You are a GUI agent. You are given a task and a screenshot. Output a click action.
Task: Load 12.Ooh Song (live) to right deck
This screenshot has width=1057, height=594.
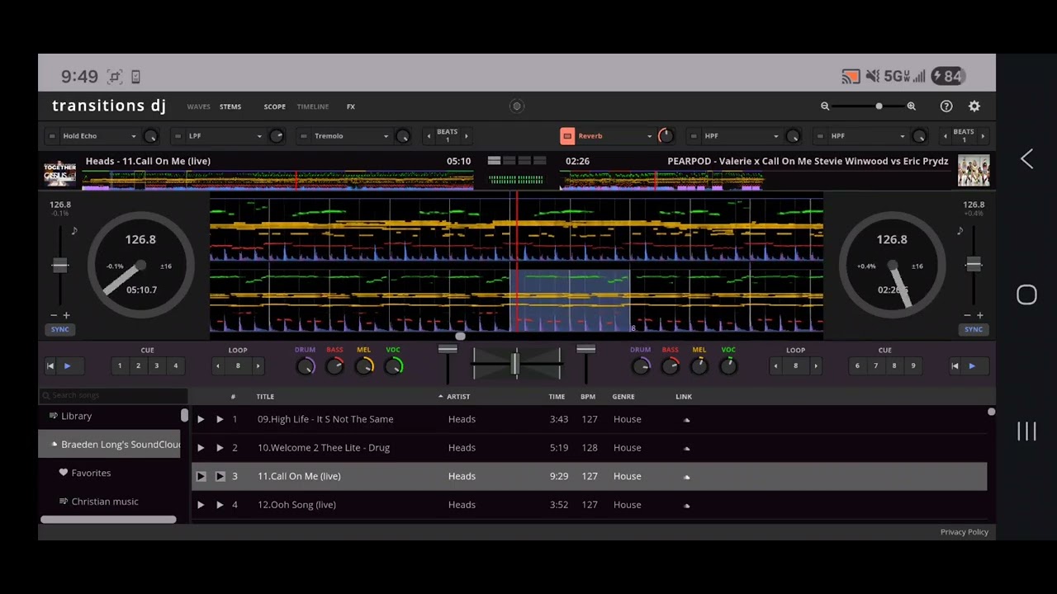coord(220,505)
